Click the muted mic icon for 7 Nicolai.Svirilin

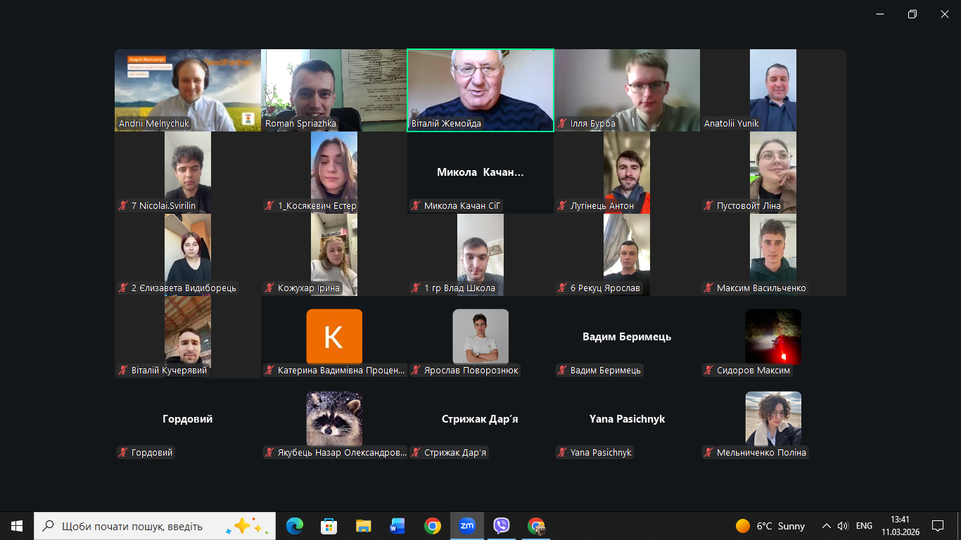[x=123, y=206]
